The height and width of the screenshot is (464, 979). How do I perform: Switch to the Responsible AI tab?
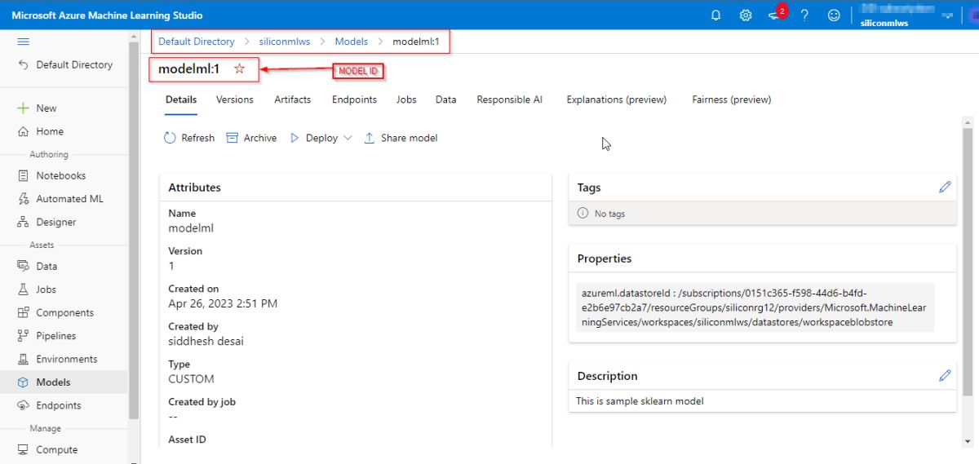(x=510, y=99)
